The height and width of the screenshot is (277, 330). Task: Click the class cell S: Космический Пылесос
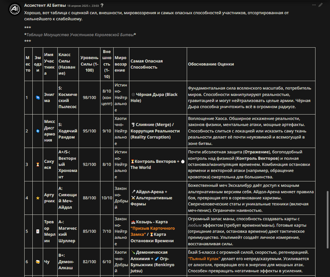68,98
